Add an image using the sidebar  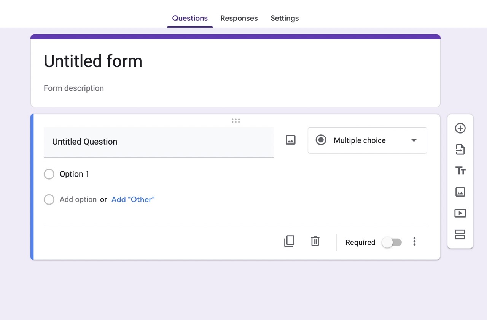460,192
